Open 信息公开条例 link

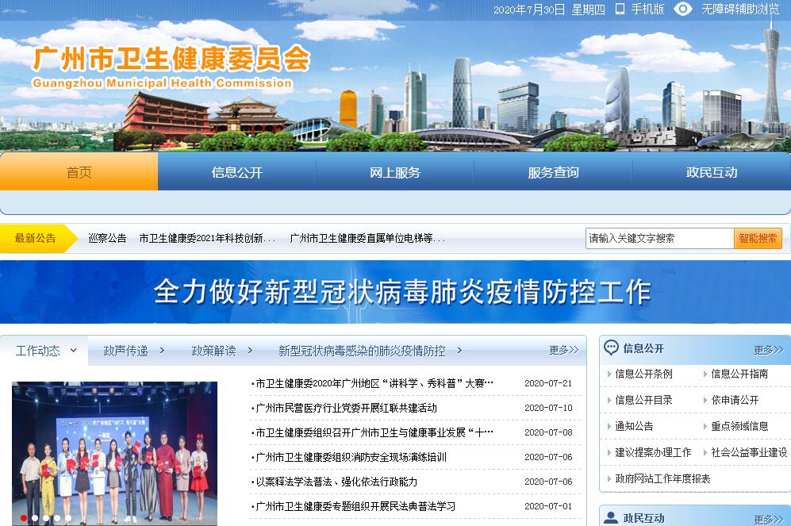643,374
